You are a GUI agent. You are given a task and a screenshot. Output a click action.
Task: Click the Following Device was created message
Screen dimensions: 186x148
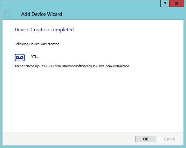(x=37, y=44)
